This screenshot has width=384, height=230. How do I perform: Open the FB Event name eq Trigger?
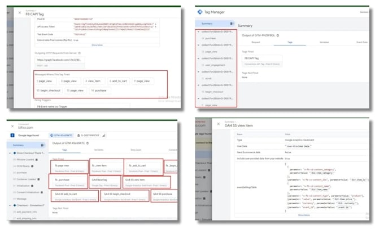[x=82, y=107]
